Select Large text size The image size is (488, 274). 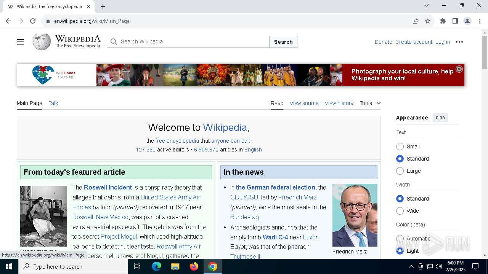click(400, 171)
